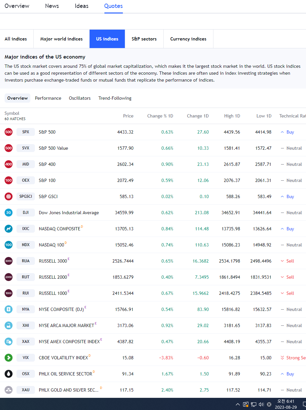
Task: Switch to All indices tab
Action: pyautogui.click(x=16, y=39)
